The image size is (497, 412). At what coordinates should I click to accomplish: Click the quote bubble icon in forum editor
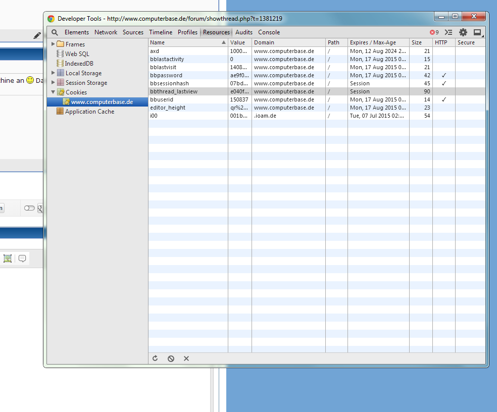tap(22, 259)
